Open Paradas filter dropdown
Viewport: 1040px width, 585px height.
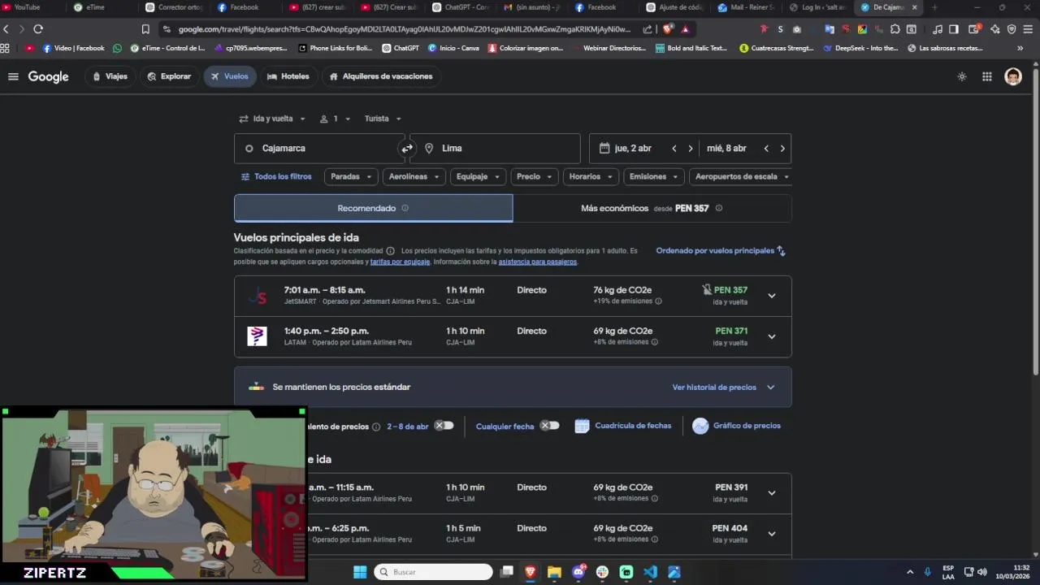point(352,176)
